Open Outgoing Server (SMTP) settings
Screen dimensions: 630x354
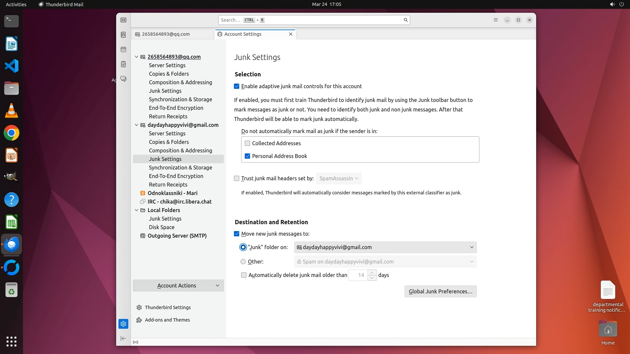tap(177, 236)
